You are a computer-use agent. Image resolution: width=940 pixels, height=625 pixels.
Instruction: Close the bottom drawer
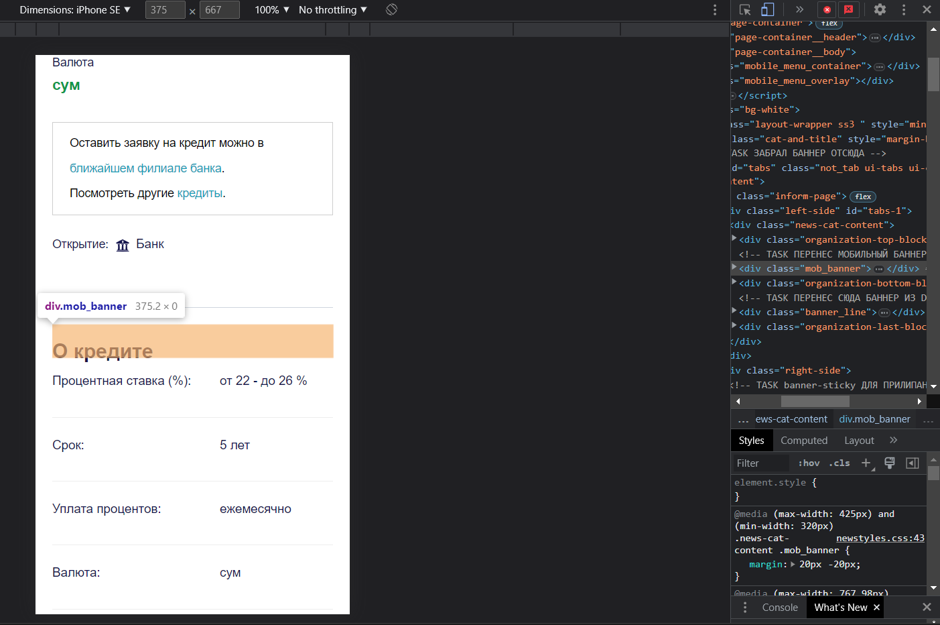[x=927, y=607]
